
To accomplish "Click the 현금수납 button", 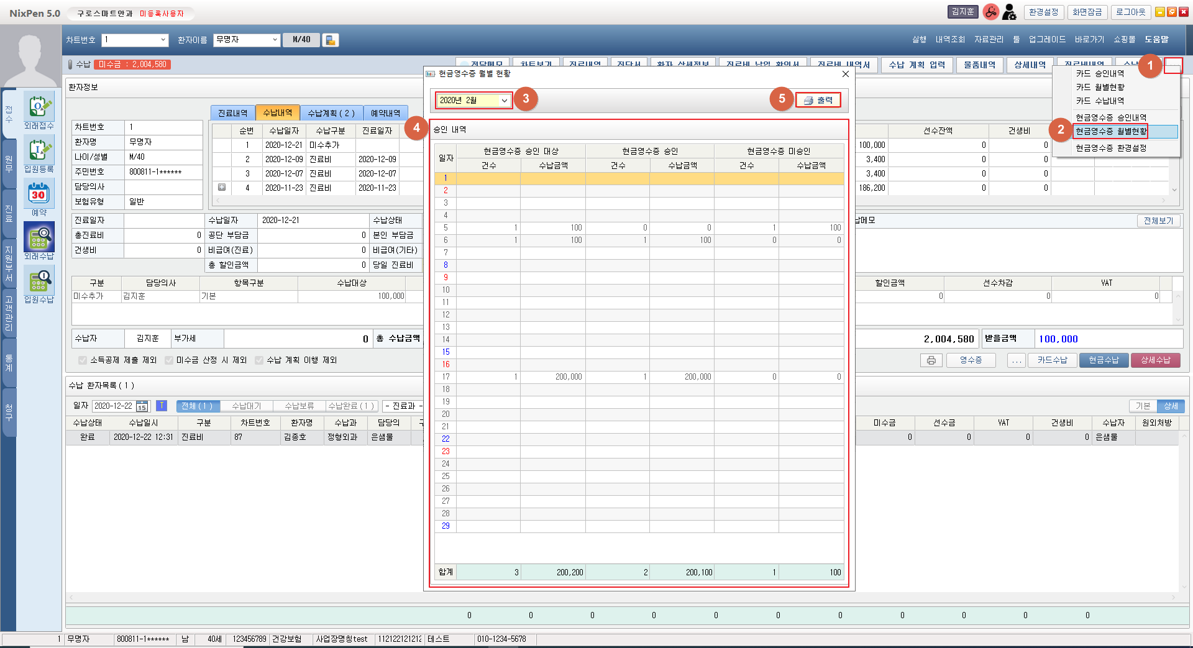I will [x=1103, y=360].
